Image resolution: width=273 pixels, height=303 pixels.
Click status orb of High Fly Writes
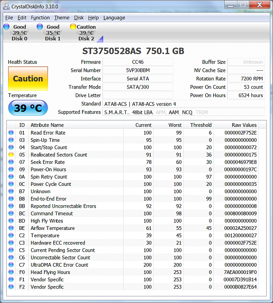[x=11, y=221]
